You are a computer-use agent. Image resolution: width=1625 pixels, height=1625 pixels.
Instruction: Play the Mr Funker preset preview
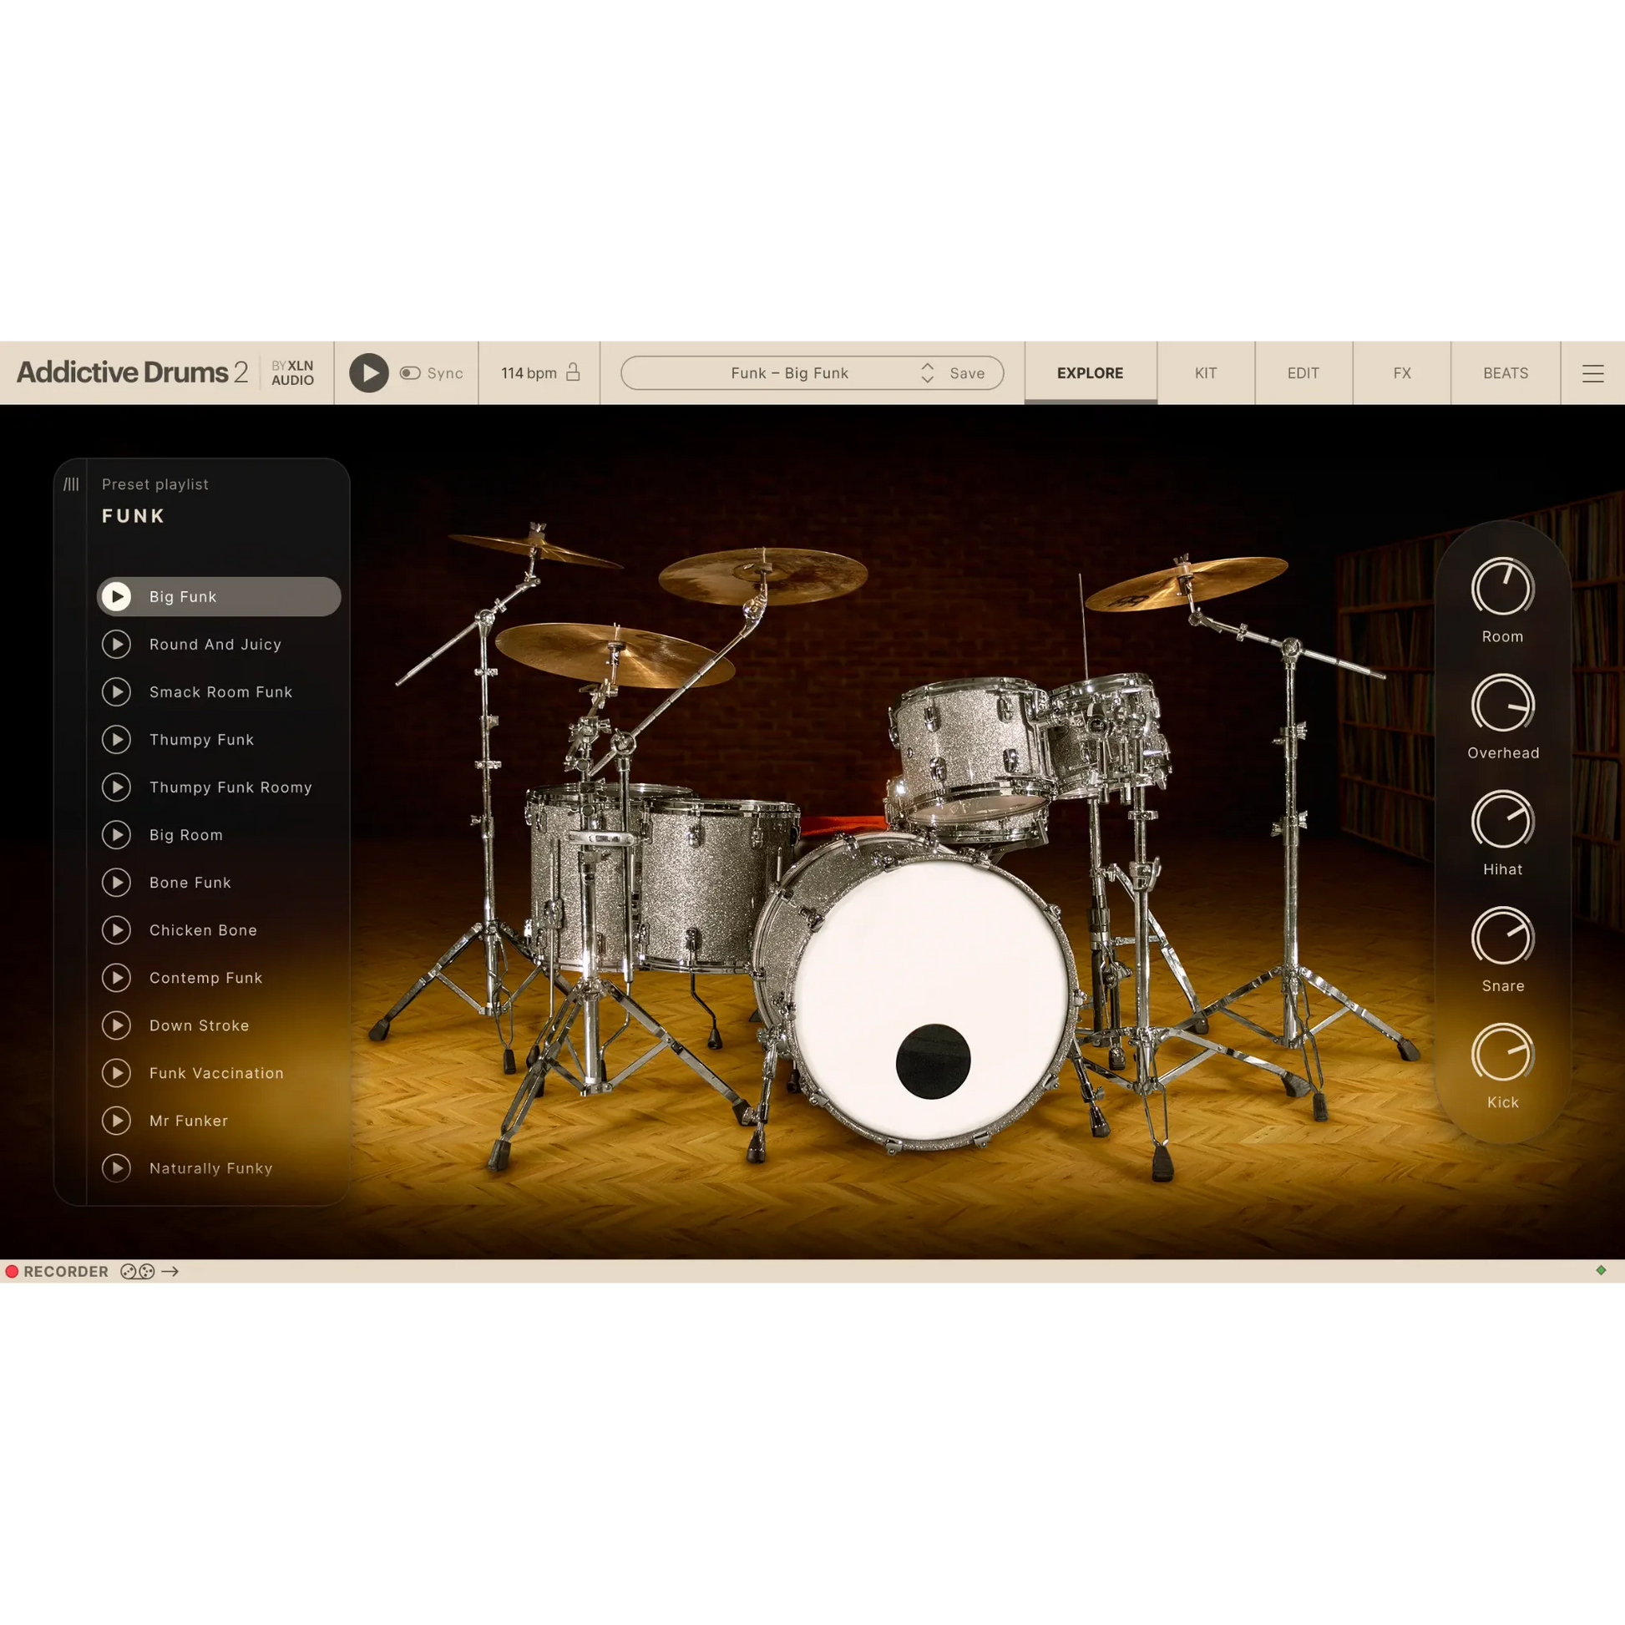(x=117, y=1121)
